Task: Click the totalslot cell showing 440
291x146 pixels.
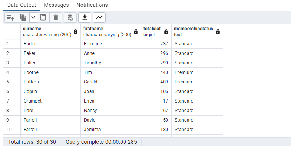Action: click(x=156, y=72)
